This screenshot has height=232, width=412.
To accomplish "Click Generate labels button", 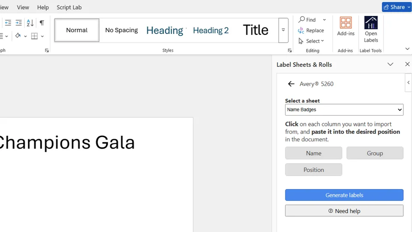I will pyautogui.click(x=344, y=195).
